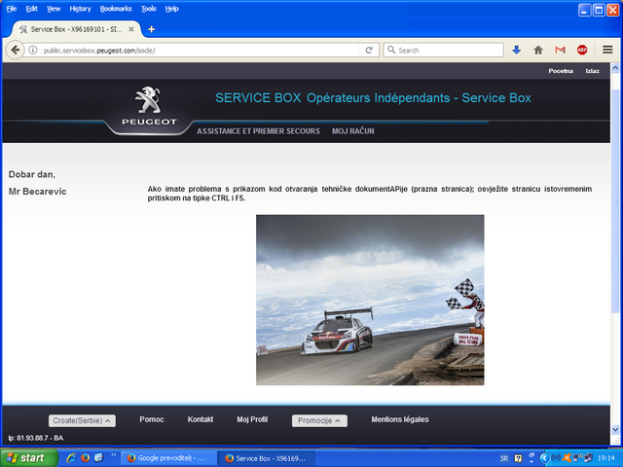Expand the quick launch overflow chevron
This screenshot has height=467, width=623.
pos(113,454)
